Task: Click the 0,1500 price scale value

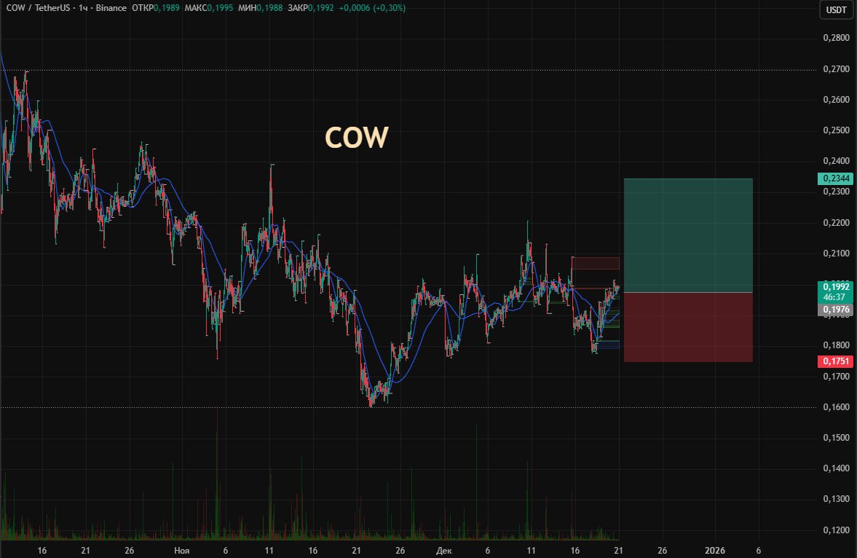Action: point(836,438)
